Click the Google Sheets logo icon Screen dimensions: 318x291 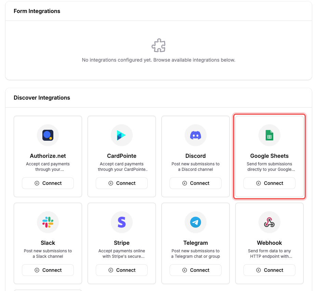(269, 135)
